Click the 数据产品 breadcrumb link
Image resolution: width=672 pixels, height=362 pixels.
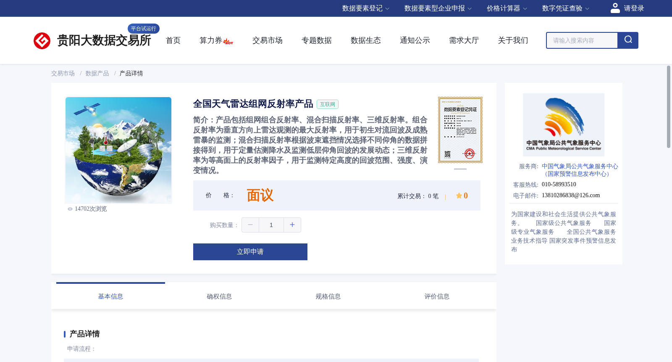[97, 74]
